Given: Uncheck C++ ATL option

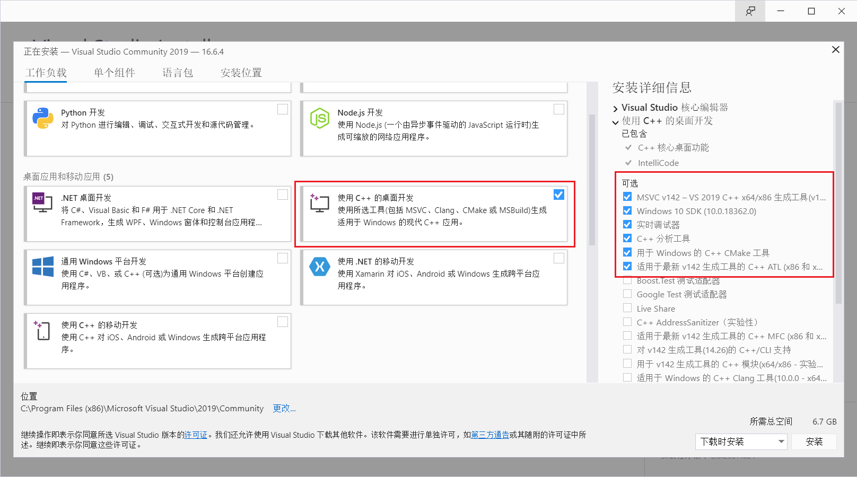Looking at the screenshot, I should 627,266.
